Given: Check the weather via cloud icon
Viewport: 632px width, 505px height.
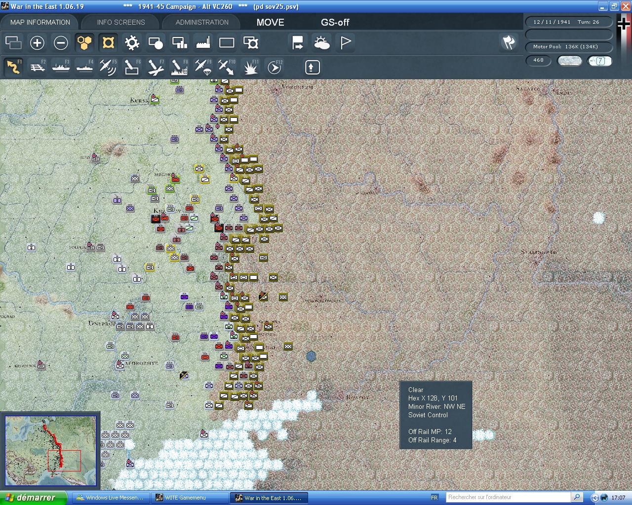Looking at the screenshot, I should (321, 43).
